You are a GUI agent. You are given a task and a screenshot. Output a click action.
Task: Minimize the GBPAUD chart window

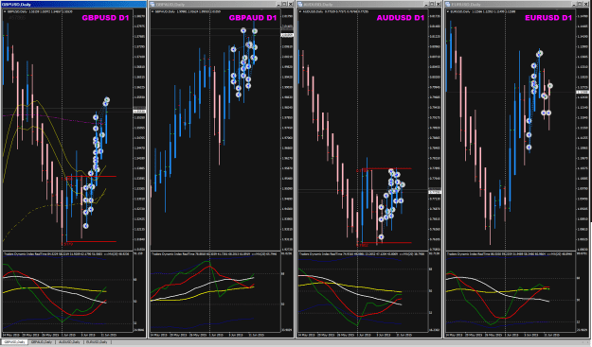pos(278,4)
